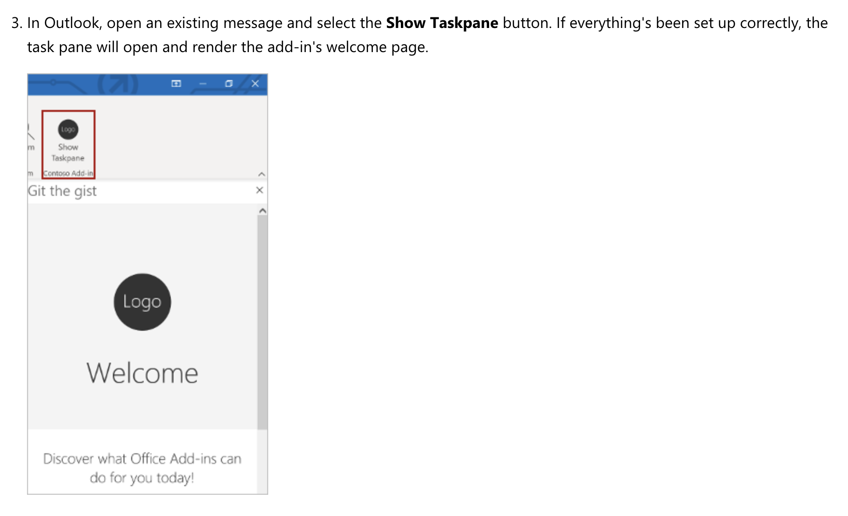Click the Welcome heading text

click(x=142, y=373)
